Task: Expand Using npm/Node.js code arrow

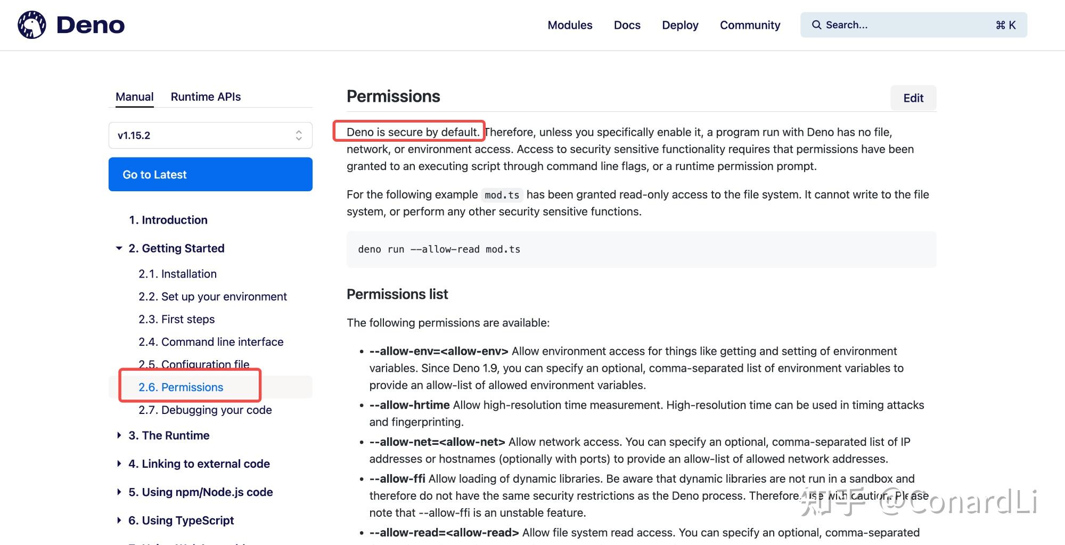Action: pos(119,492)
